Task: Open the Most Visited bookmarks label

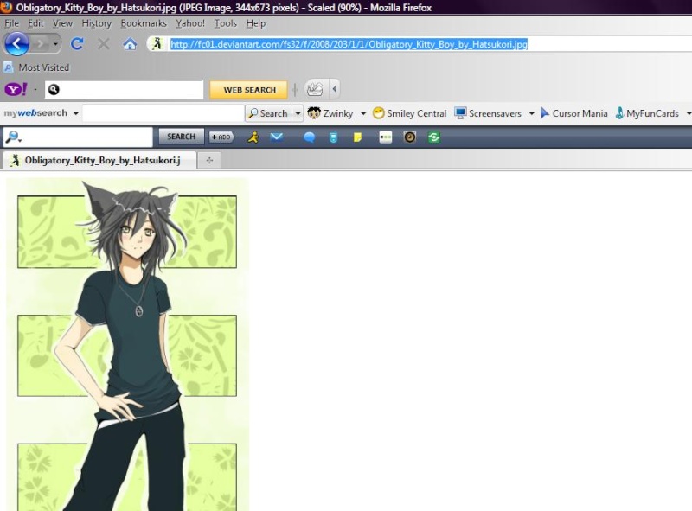Action: coord(44,67)
